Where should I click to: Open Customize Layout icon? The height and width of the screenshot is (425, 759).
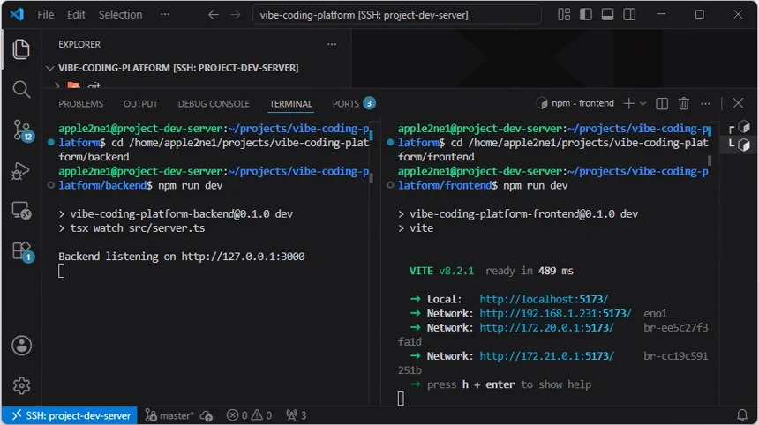(564, 14)
